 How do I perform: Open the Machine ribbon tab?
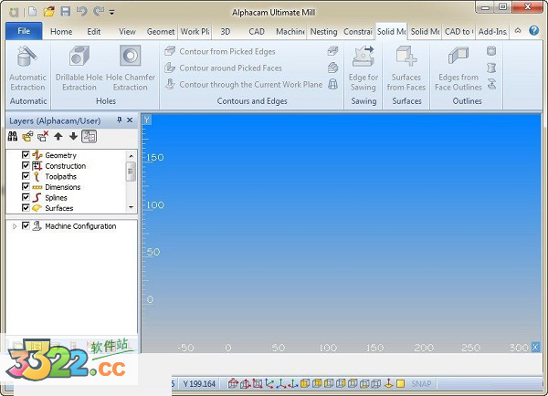click(290, 31)
